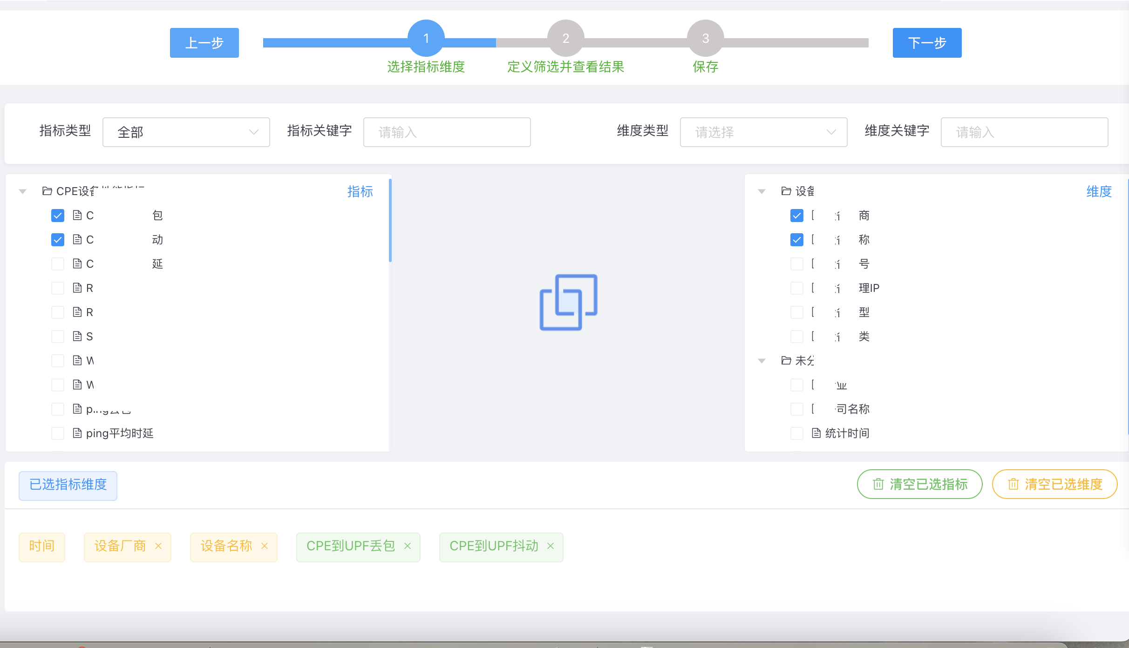Click trash icon in 清空已选指标

[878, 484]
